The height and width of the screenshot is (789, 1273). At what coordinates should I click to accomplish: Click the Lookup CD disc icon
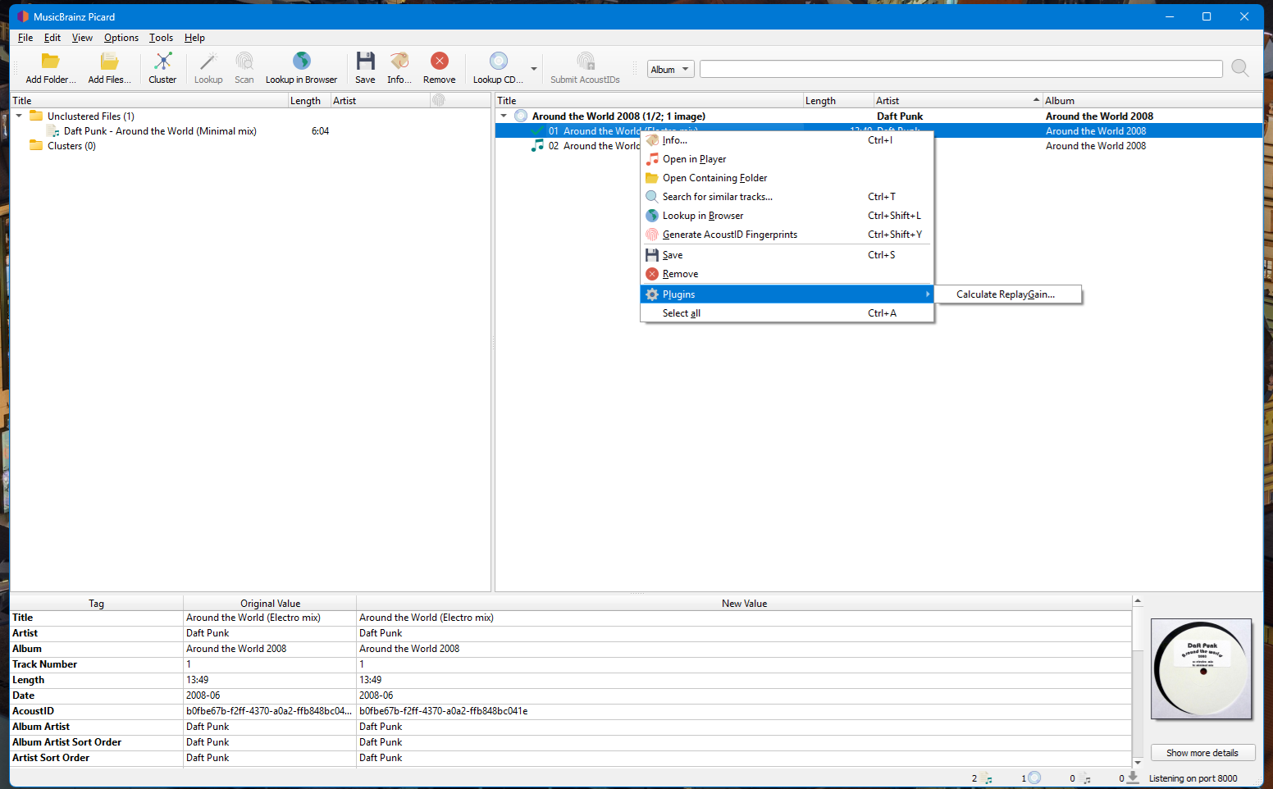tap(498, 62)
